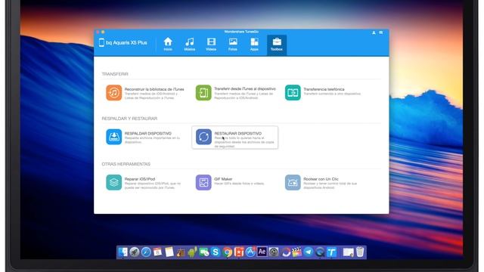
Task: Open the user account icon in the title bar
Action: coord(374,32)
